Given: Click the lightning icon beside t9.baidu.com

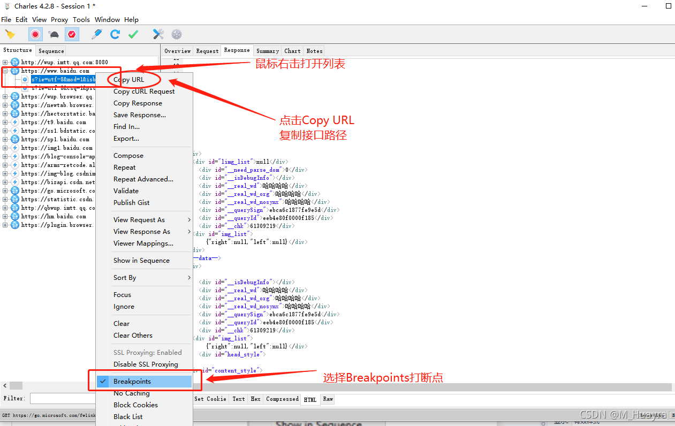Looking at the screenshot, I should point(15,122).
